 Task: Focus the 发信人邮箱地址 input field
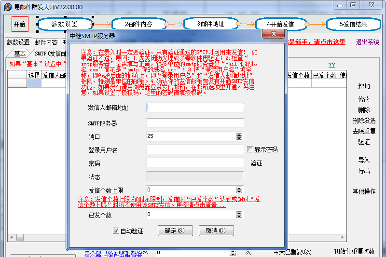click(195, 108)
